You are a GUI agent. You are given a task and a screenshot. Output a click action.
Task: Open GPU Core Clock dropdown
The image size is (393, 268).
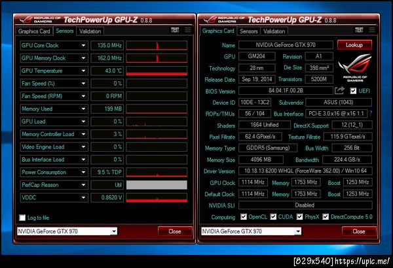click(83, 46)
